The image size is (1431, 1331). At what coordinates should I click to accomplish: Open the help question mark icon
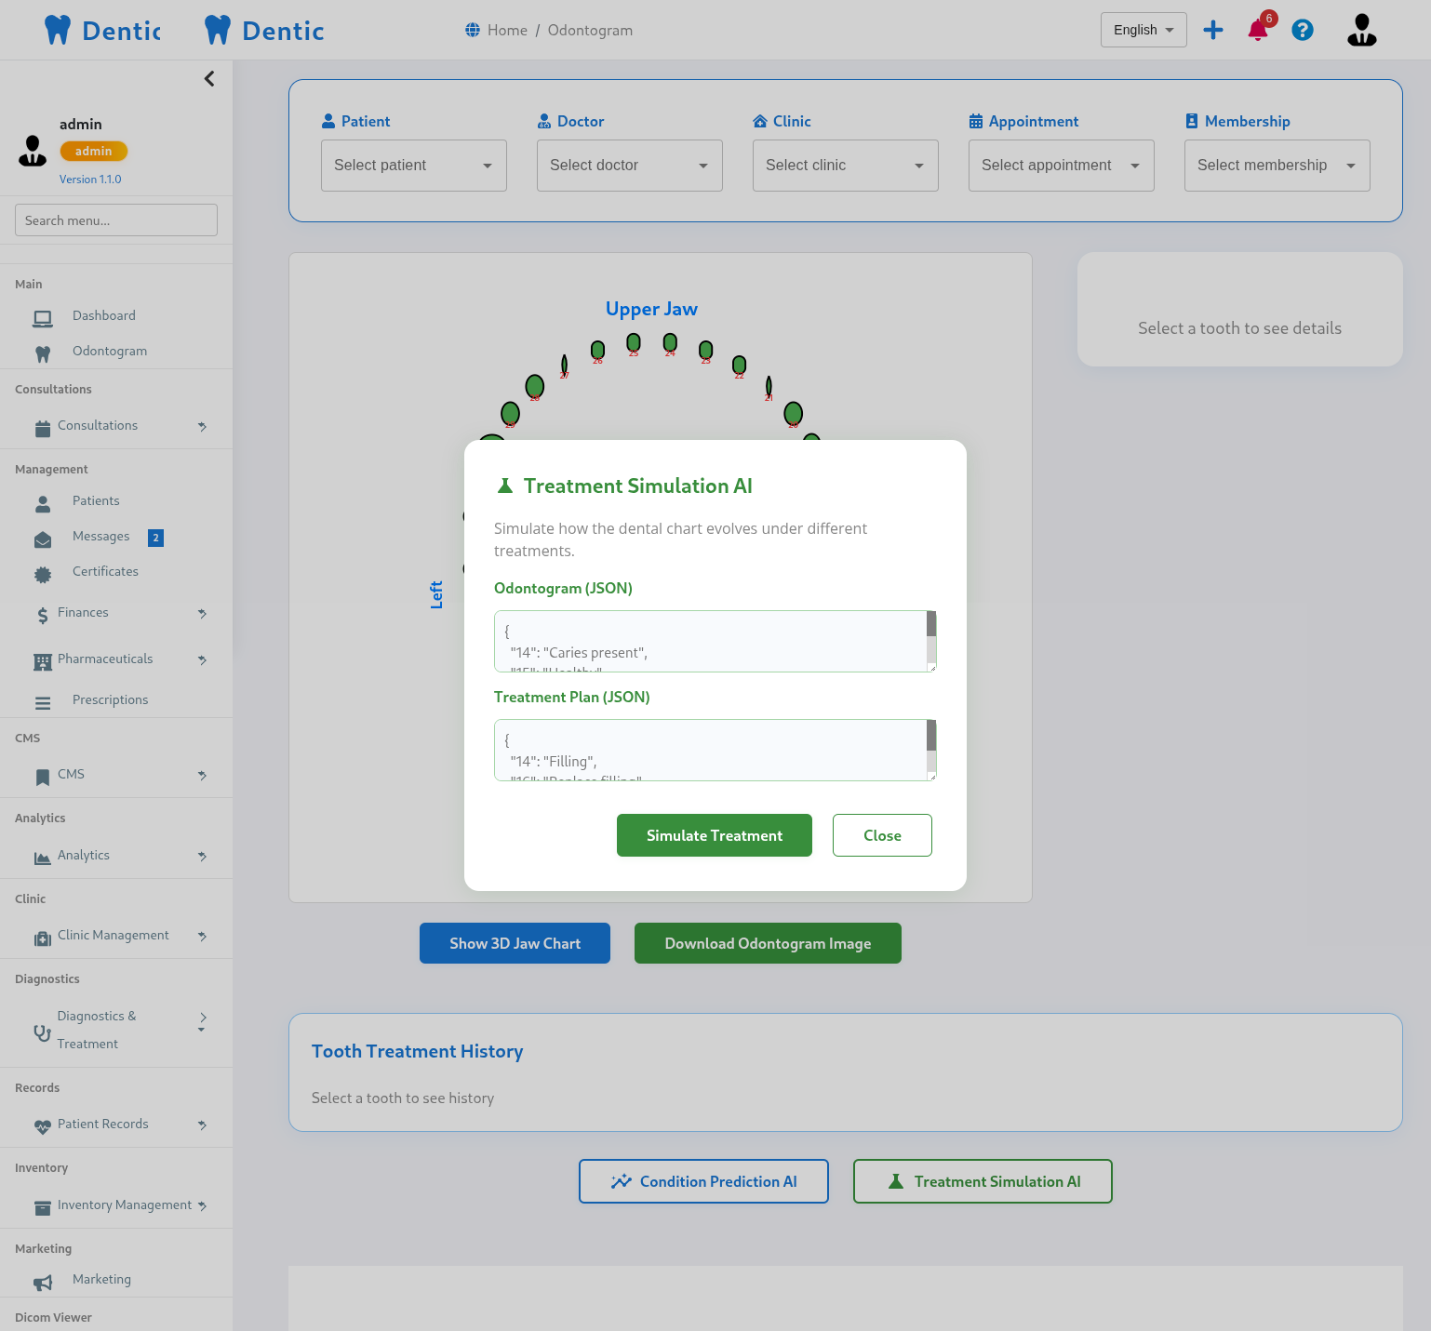tap(1303, 31)
